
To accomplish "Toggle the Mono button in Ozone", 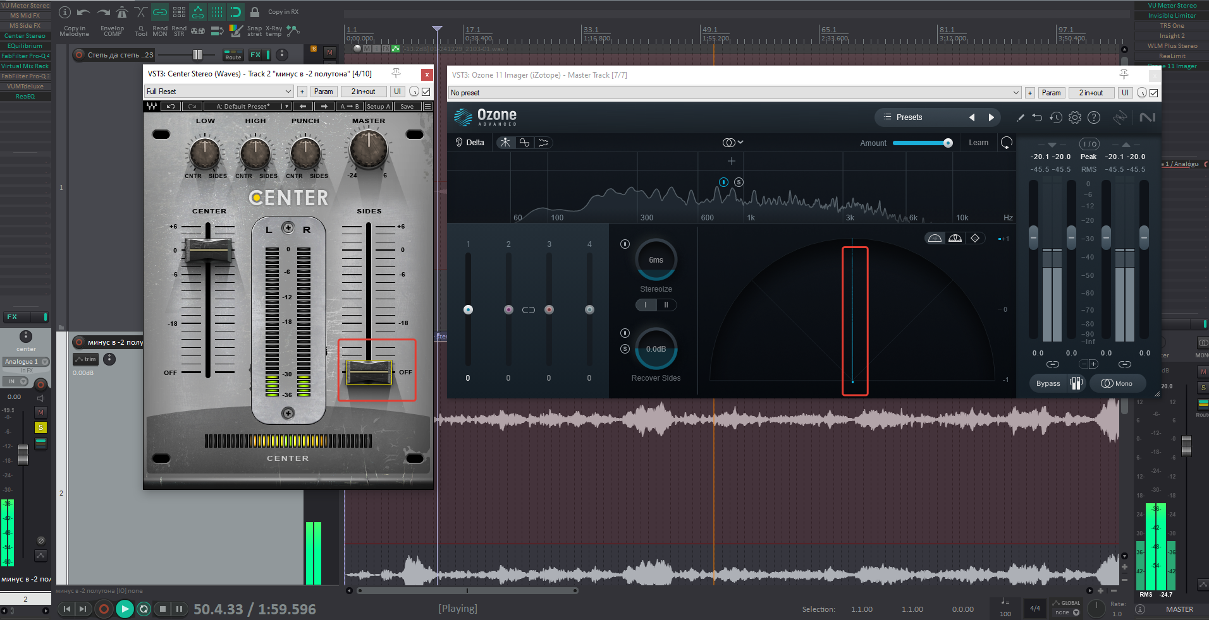I will 1117,384.
